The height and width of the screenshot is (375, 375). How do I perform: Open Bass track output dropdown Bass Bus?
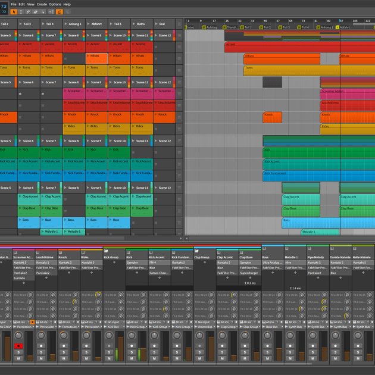(x=273, y=327)
